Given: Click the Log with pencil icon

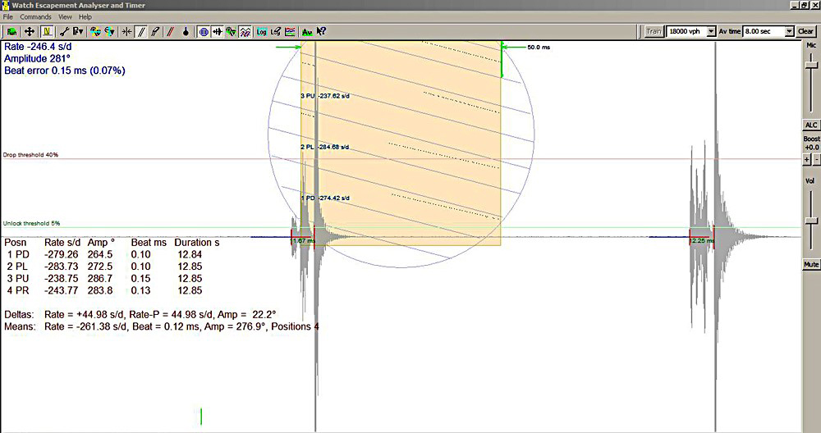Looking at the screenshot, I should pyautogui.click(x=275, y=32).
